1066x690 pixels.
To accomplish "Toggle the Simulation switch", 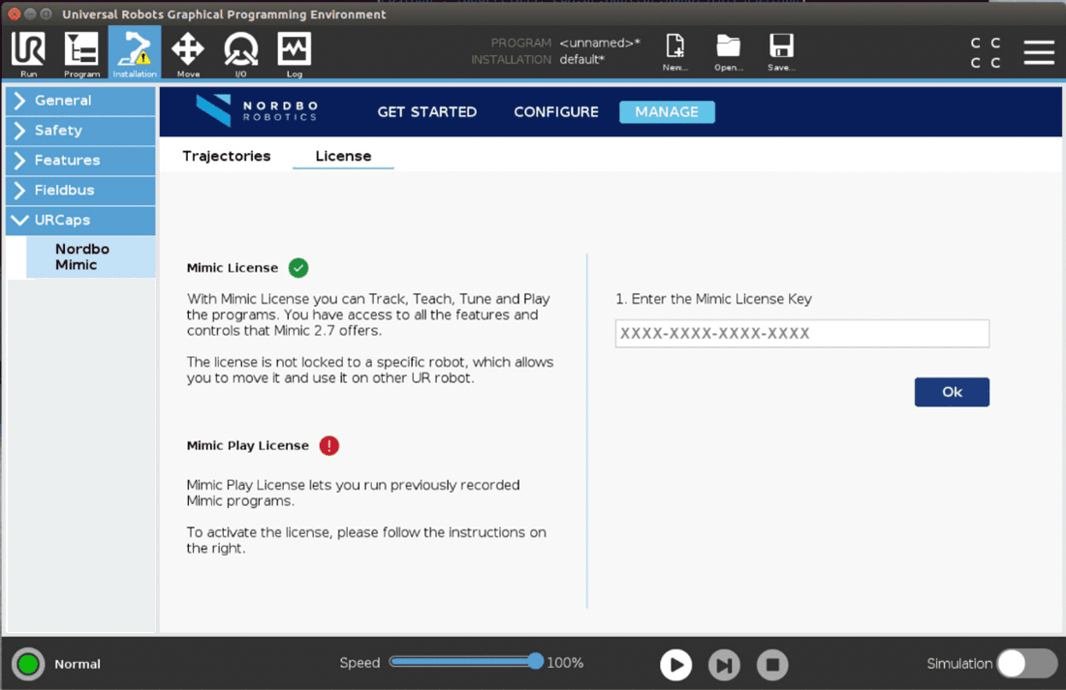I will pos(1026,664).
